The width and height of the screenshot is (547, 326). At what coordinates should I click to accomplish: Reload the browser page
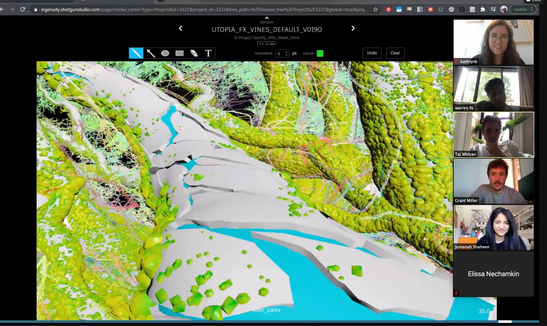23,9
